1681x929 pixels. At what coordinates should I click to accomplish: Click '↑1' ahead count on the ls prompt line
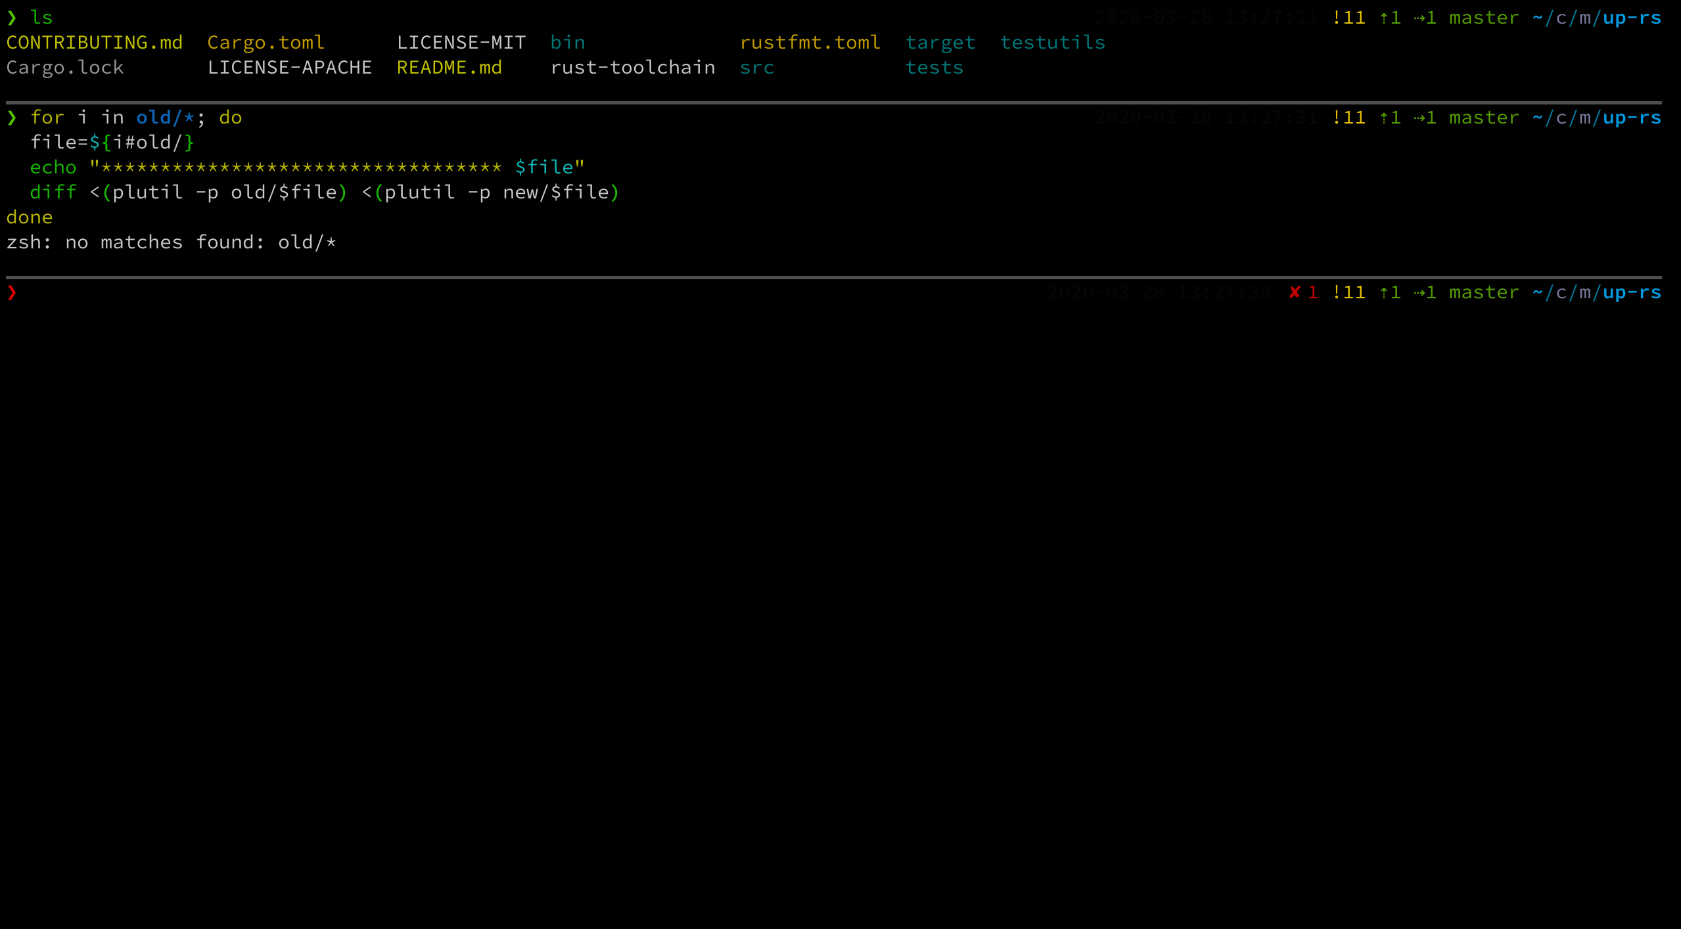tap(1390, 18)
